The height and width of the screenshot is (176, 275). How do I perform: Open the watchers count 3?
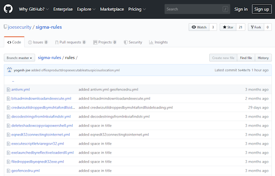coord(213,27)
